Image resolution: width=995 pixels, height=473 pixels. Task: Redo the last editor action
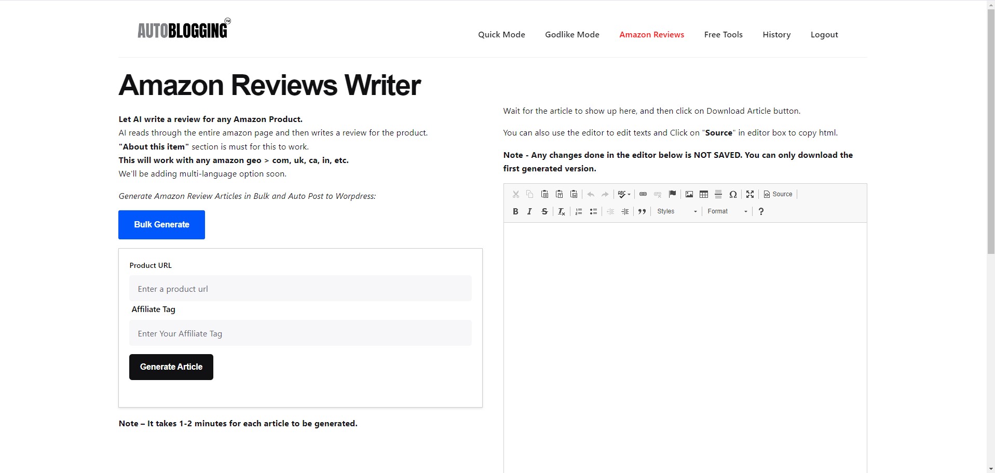click(605, 194)
